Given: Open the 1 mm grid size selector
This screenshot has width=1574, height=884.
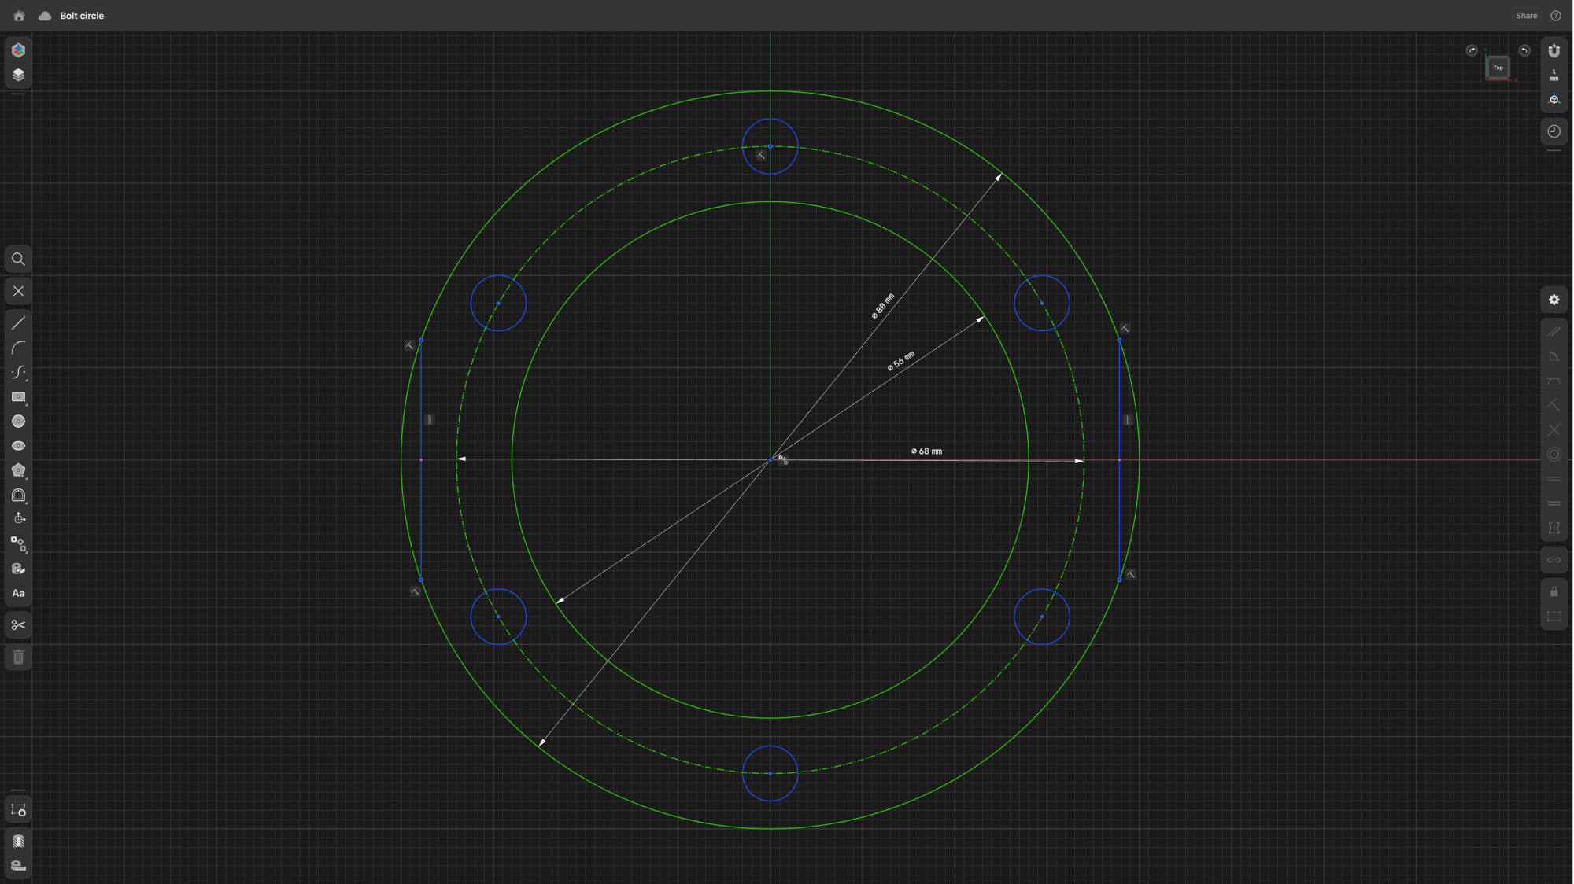Looking at the screenshot, I should click(x=1554, y=75).
